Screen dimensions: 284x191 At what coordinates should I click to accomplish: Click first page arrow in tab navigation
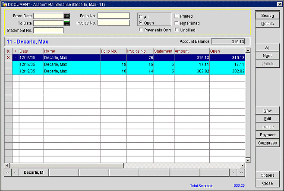pos(8,172)
